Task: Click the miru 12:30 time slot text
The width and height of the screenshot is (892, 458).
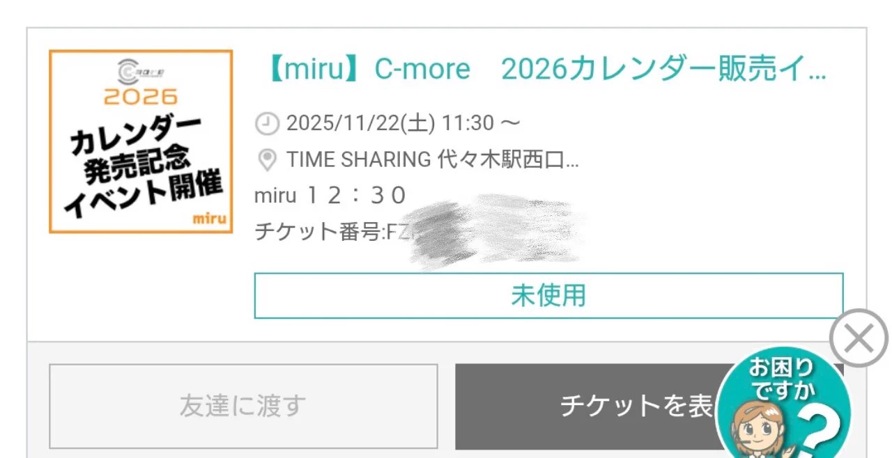Action: coord(330,196)
